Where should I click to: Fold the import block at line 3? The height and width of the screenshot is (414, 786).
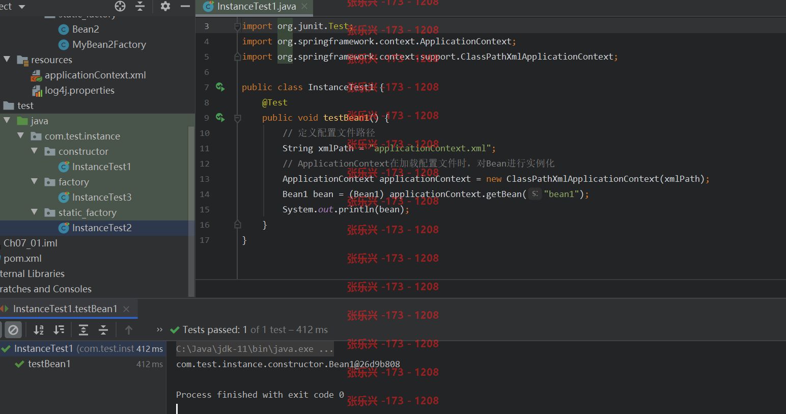[x=237, y=26]
